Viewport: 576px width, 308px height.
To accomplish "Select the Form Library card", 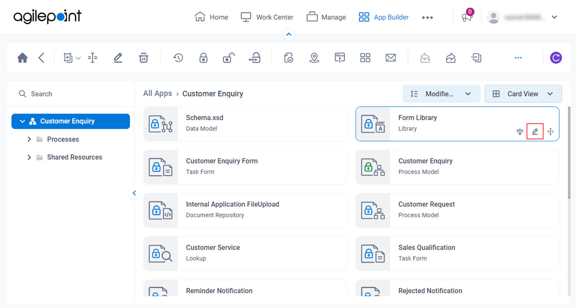I will click(457, 123).
